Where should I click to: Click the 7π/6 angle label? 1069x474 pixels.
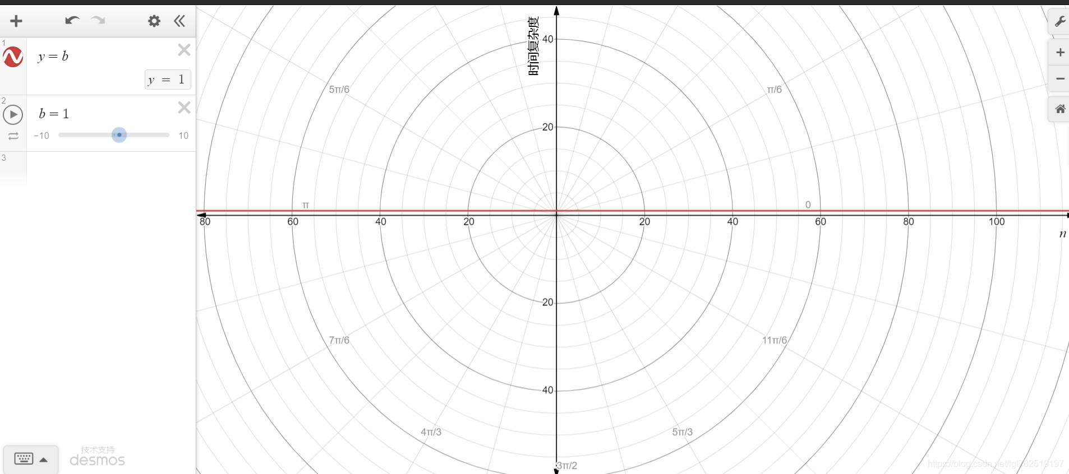[339, 340]
